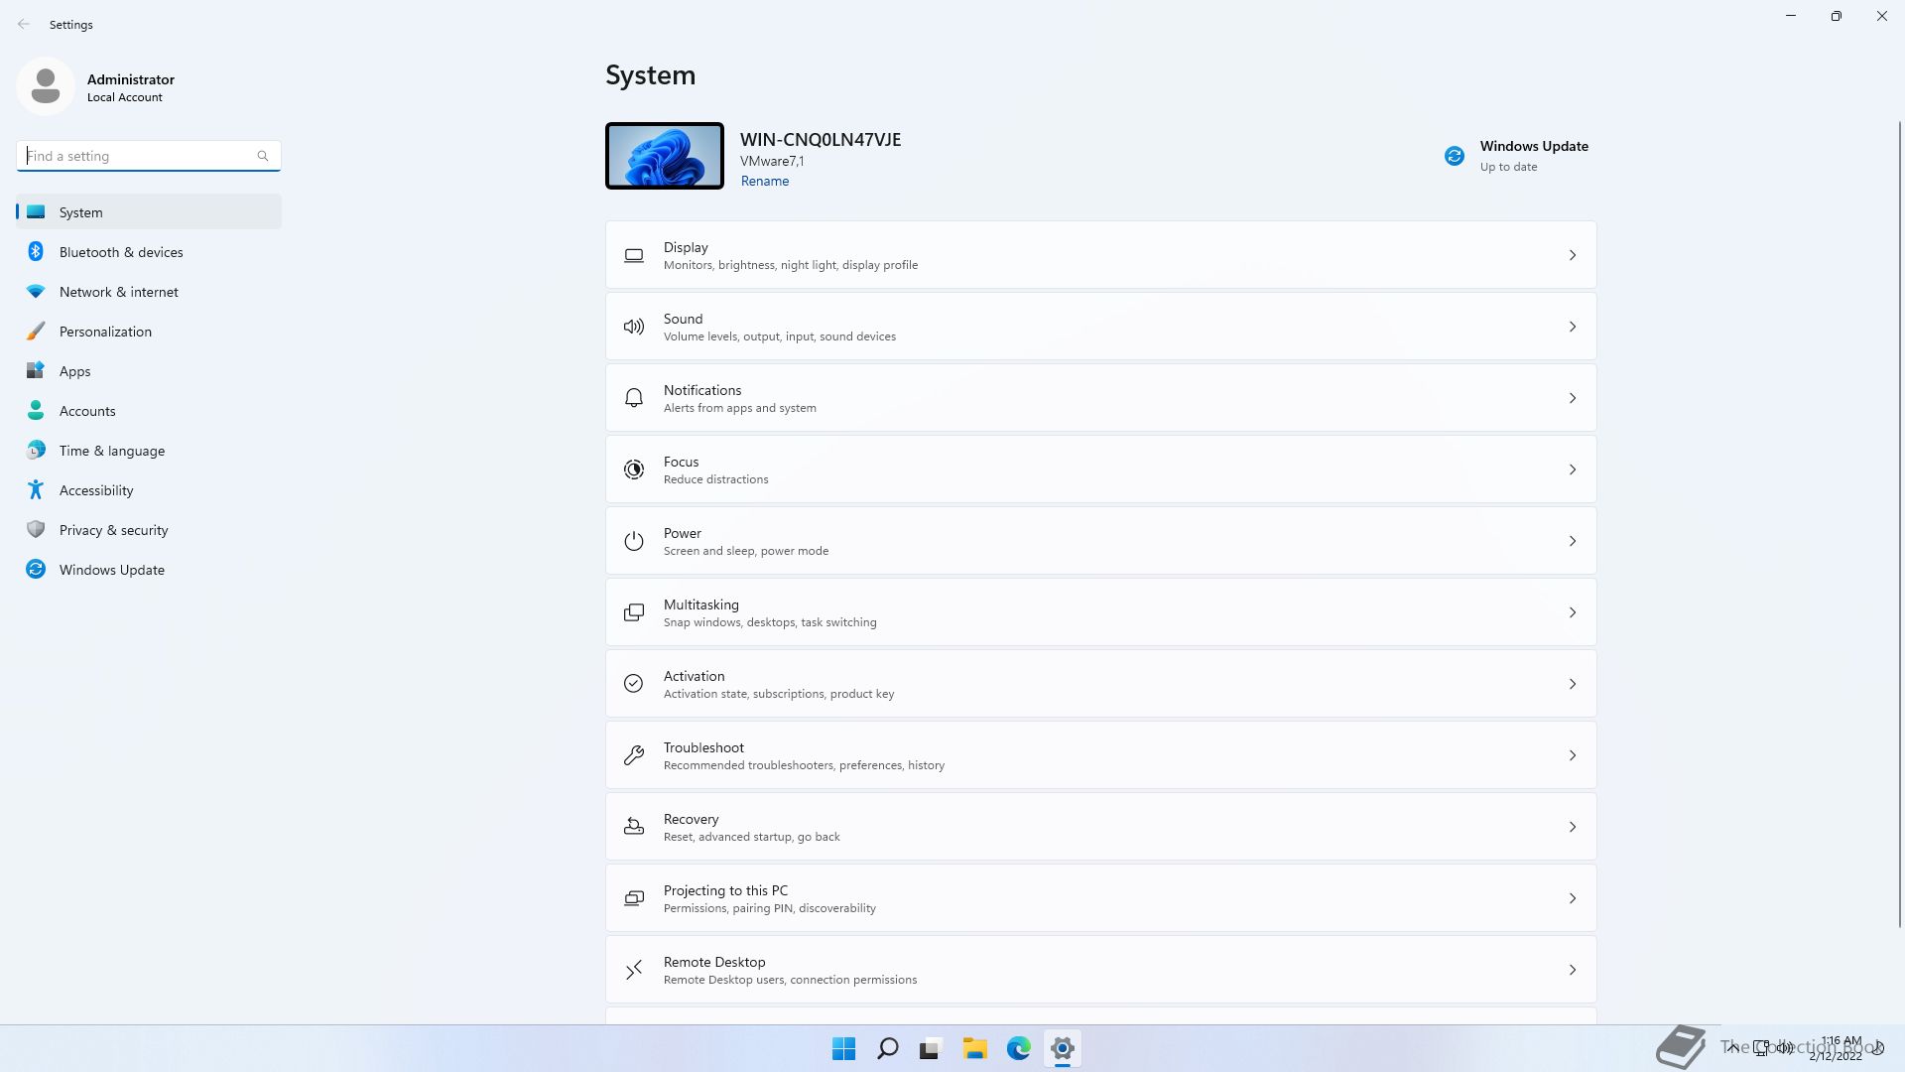Viewport: 1905px width, 1072px height.
Task: Expand Notifications row chevron
Action: (1573, 398)
